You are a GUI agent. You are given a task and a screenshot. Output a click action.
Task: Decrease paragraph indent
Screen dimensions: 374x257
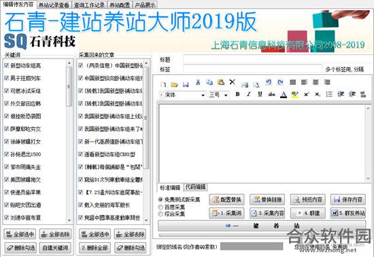(341, 95)
